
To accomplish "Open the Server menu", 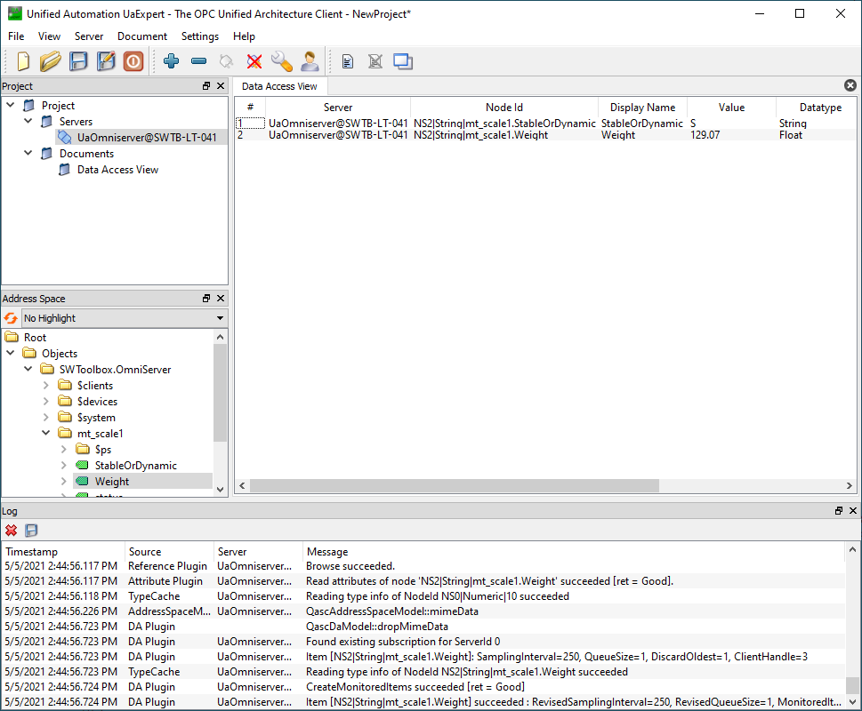I will coord(88,36).
